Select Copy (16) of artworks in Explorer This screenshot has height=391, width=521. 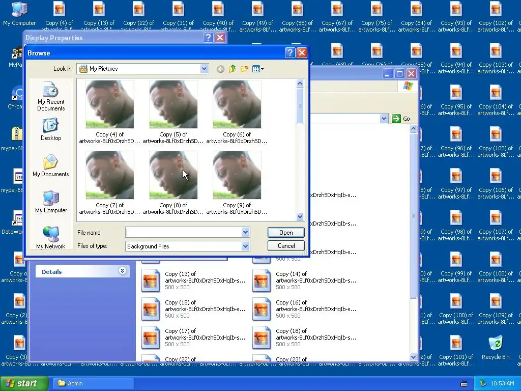coord(304,309)
